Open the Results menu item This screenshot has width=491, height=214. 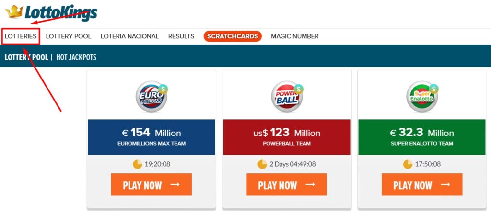coord(181,36)
